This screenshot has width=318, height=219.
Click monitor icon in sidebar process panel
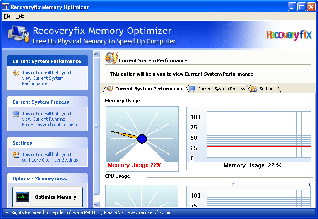[x=16, y=114]
